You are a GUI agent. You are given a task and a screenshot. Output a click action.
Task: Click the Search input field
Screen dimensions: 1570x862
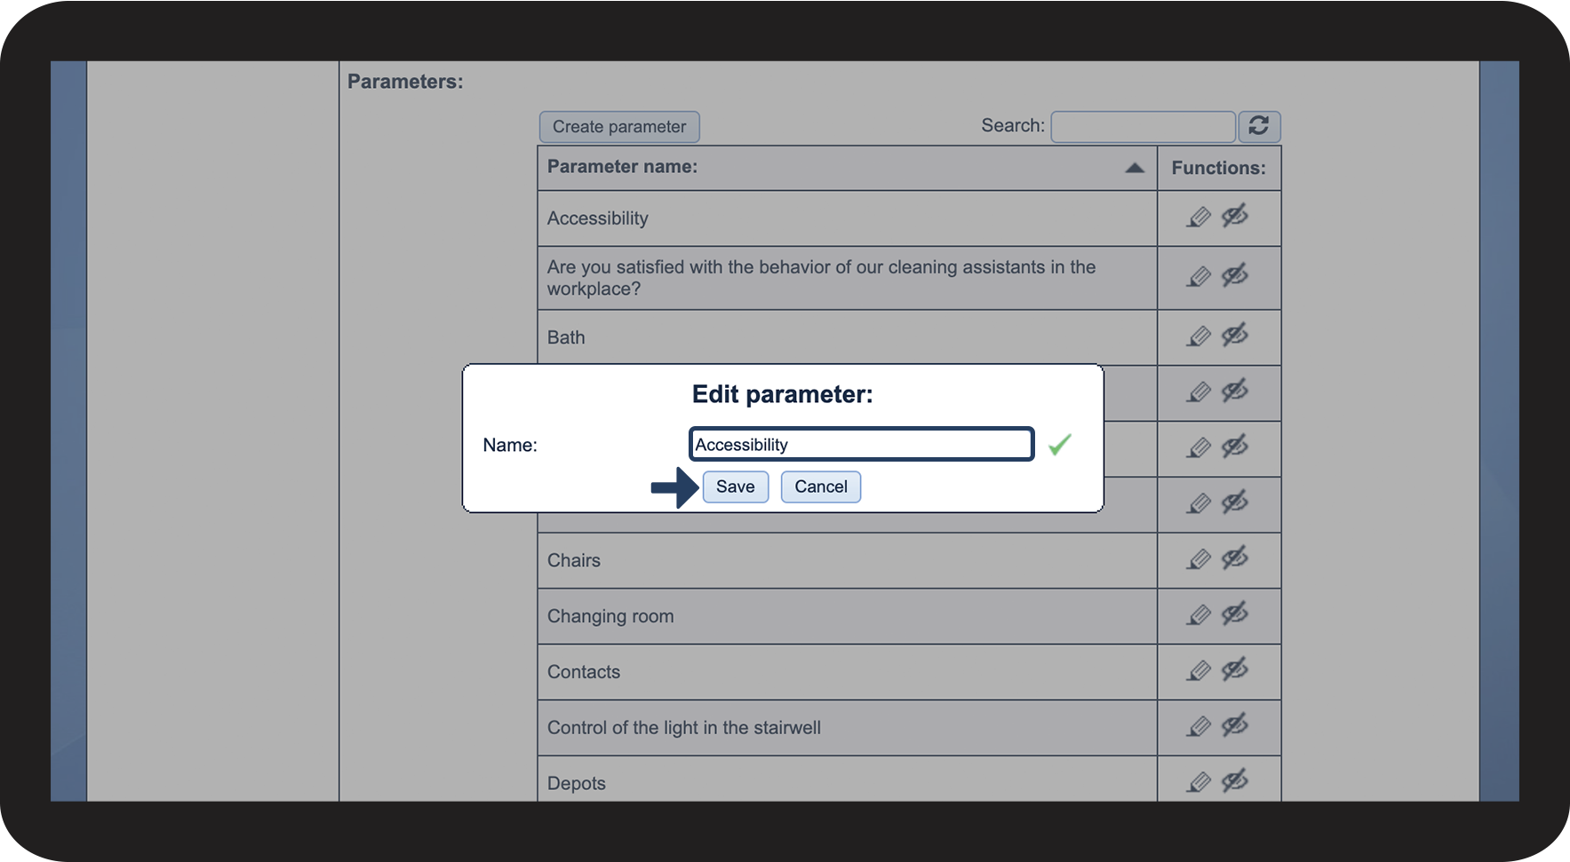tap(1143, 127)
